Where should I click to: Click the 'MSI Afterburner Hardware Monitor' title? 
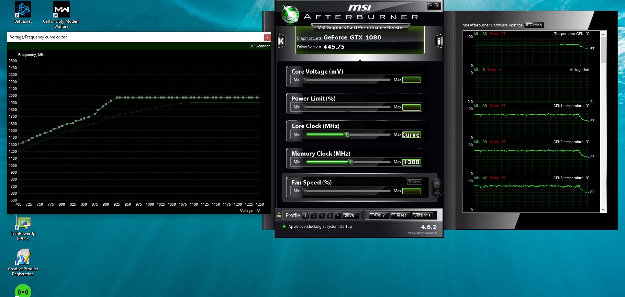(x=492, y=25)
